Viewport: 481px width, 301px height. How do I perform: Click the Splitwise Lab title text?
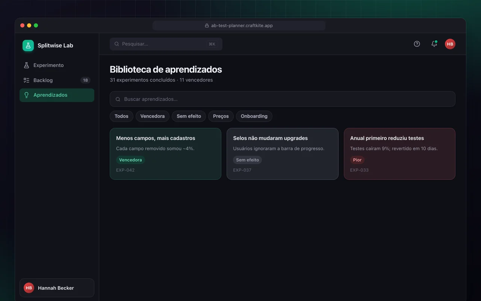55,46
